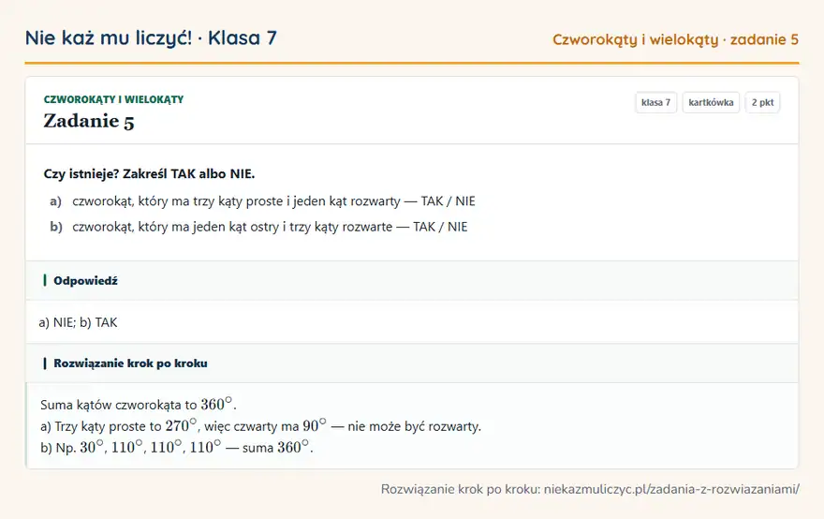824x519 pixels.
Task: Click solution line a) 'Trzy kąty proste to 270°'
Action: [260, 426]
